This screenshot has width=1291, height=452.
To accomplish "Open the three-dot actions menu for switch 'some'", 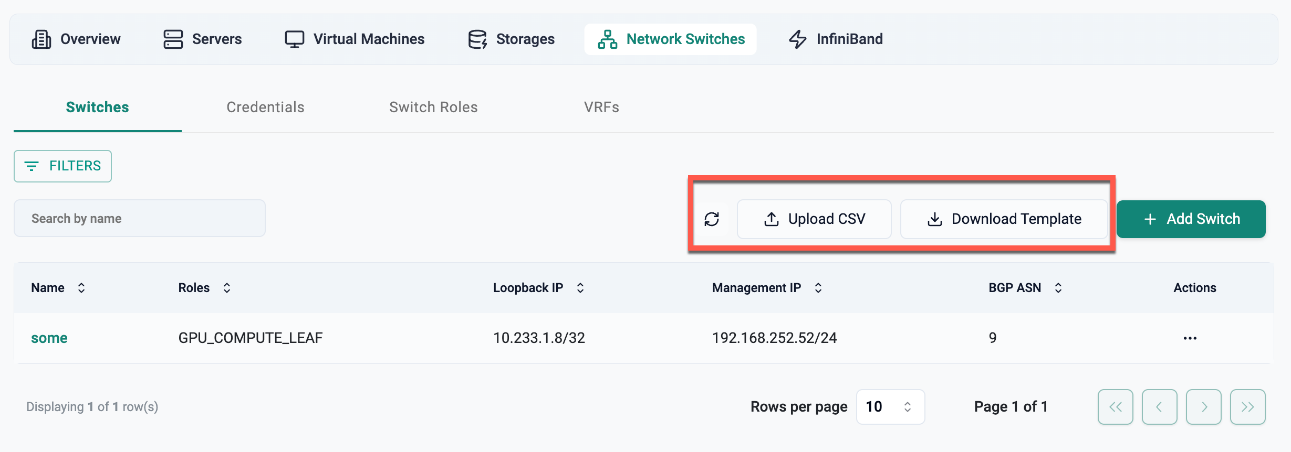I will coord(1190,338).
